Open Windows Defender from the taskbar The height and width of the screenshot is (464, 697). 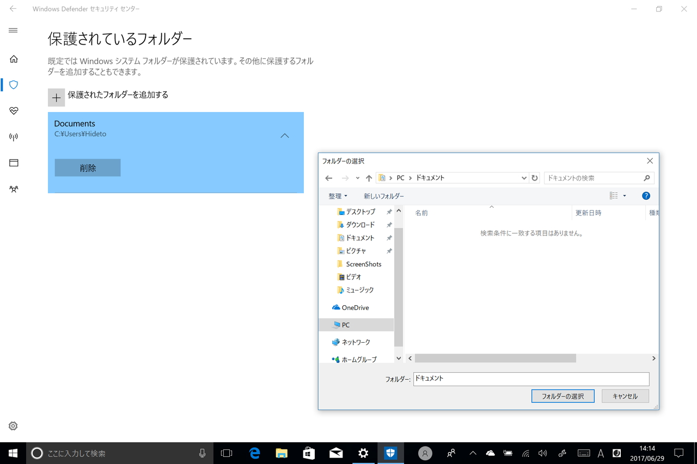[x=390, y=453]
